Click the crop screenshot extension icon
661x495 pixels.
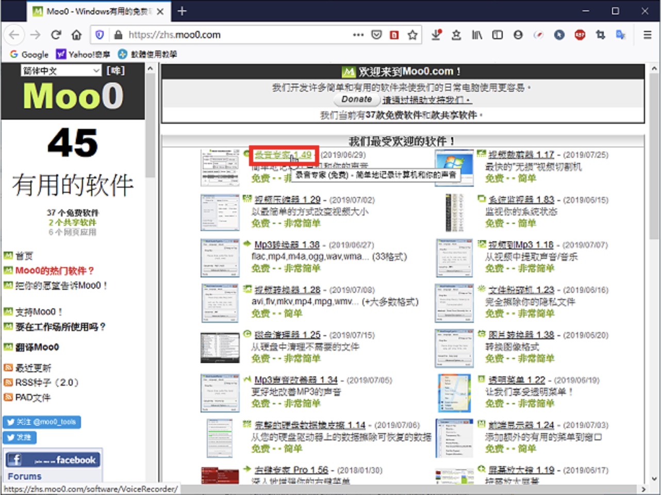600,35
